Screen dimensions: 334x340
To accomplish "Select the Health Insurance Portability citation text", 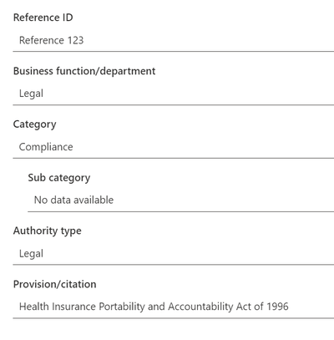I will 154,307.
